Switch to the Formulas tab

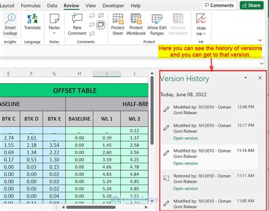pyautogui.click(x=31, y=6)
